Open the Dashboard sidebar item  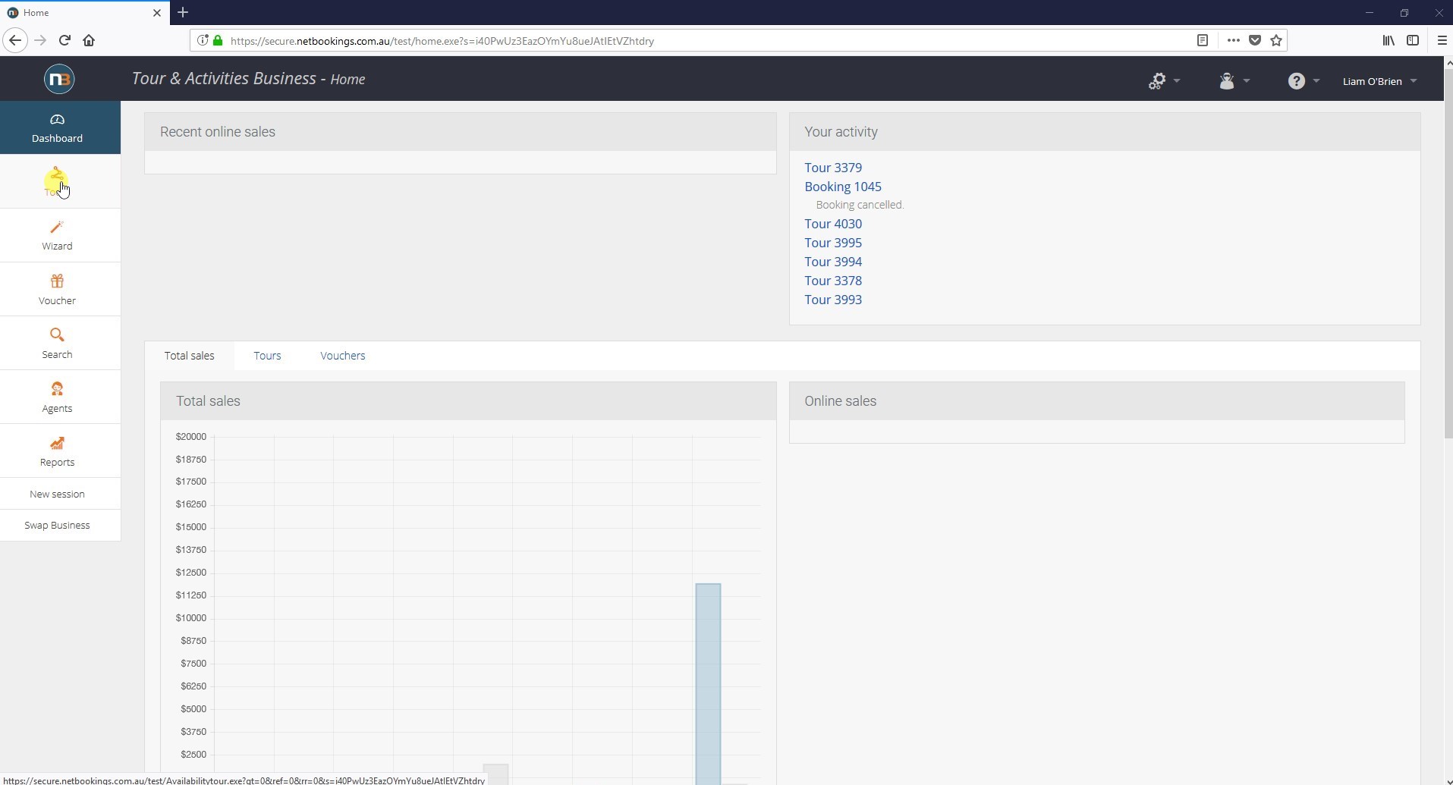[x=60, y=127]
